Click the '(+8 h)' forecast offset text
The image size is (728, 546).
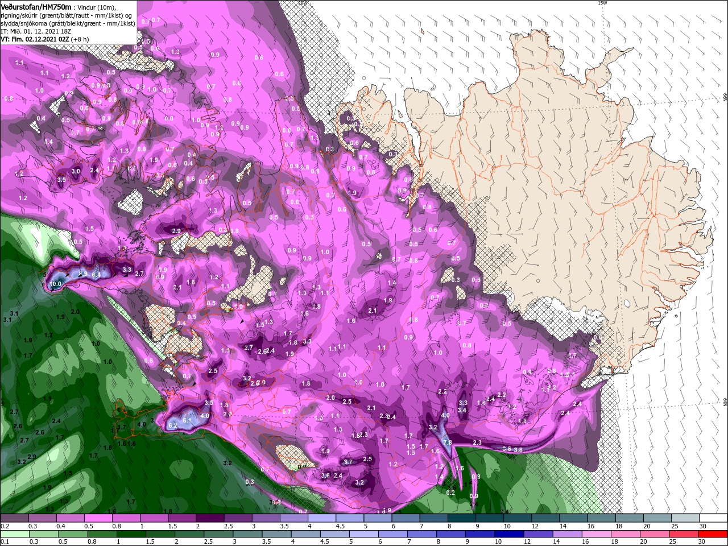click(x=80, y=39)
